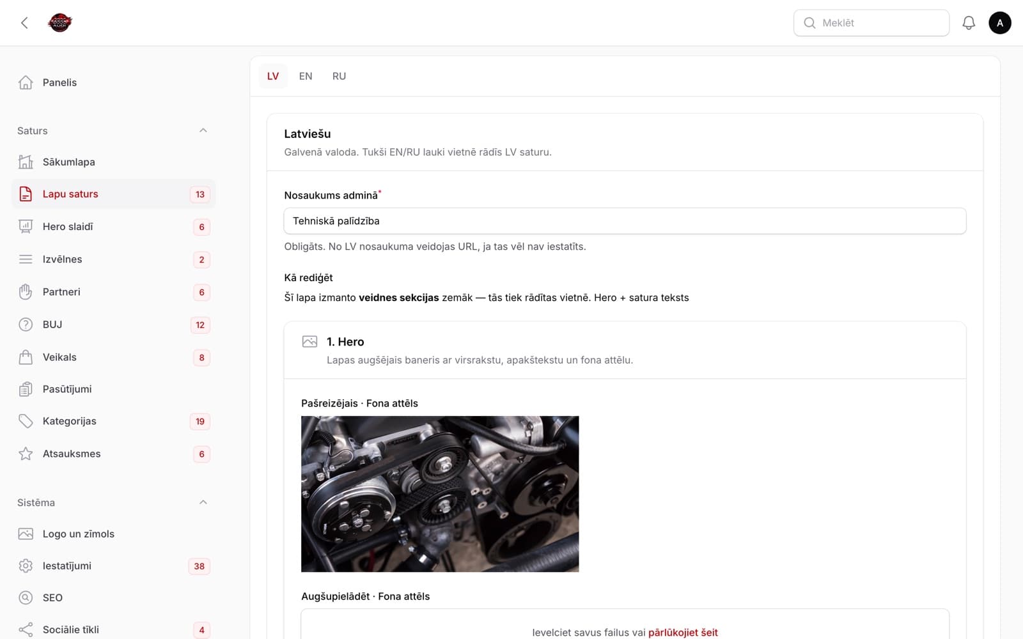Click the 4 badge on Sociālie tīkli

pos(201,630)
